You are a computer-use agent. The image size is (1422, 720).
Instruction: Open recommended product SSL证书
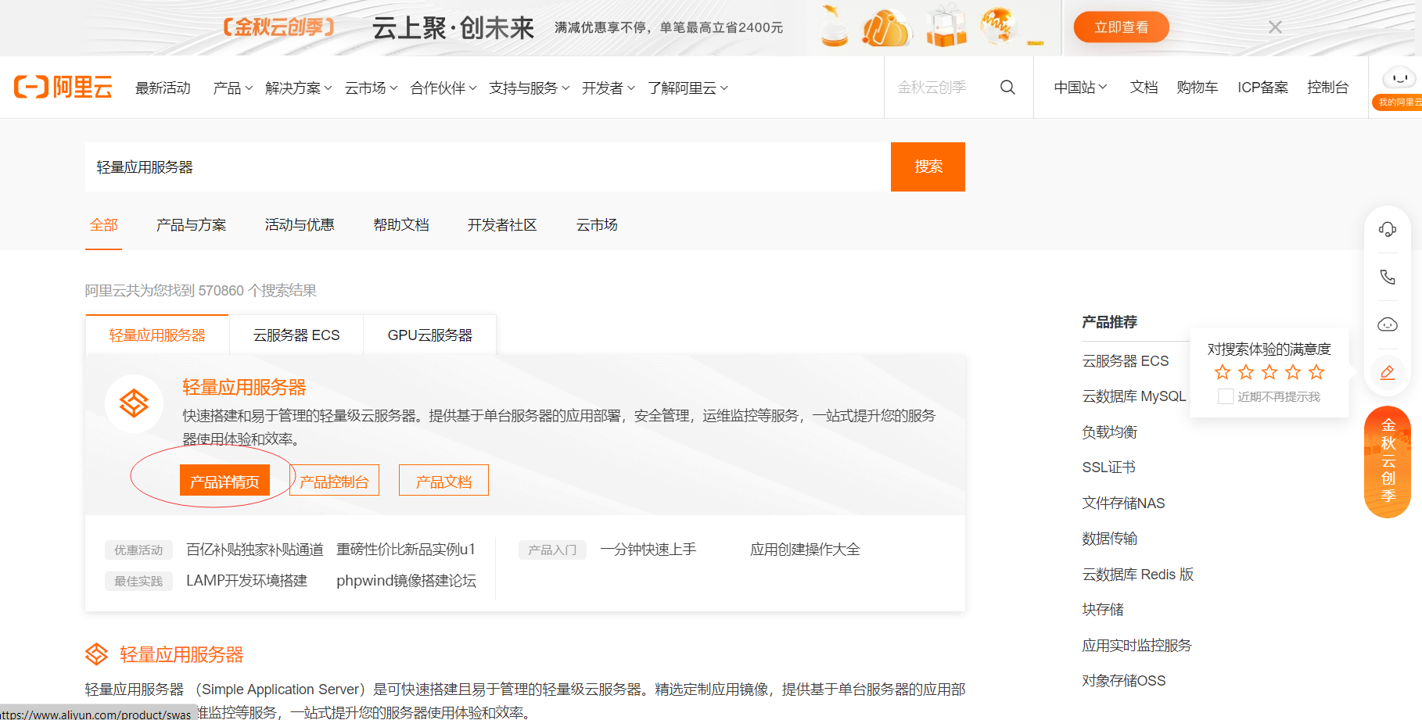pyautogui.click(x=1108, y=467)
